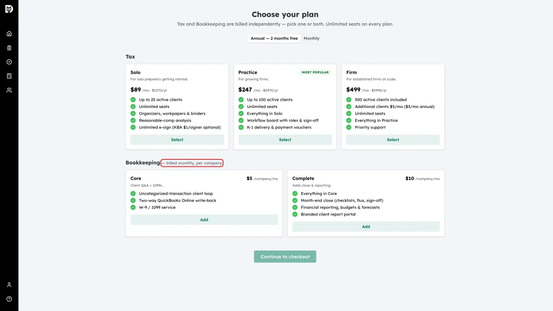The width and height of the screenshot is (553, 311).
Task: Choose Annual — 2 months free billing
Action: [274, 38]
